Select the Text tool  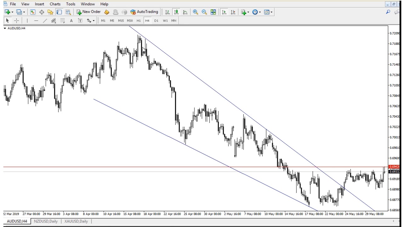(71, 20)
